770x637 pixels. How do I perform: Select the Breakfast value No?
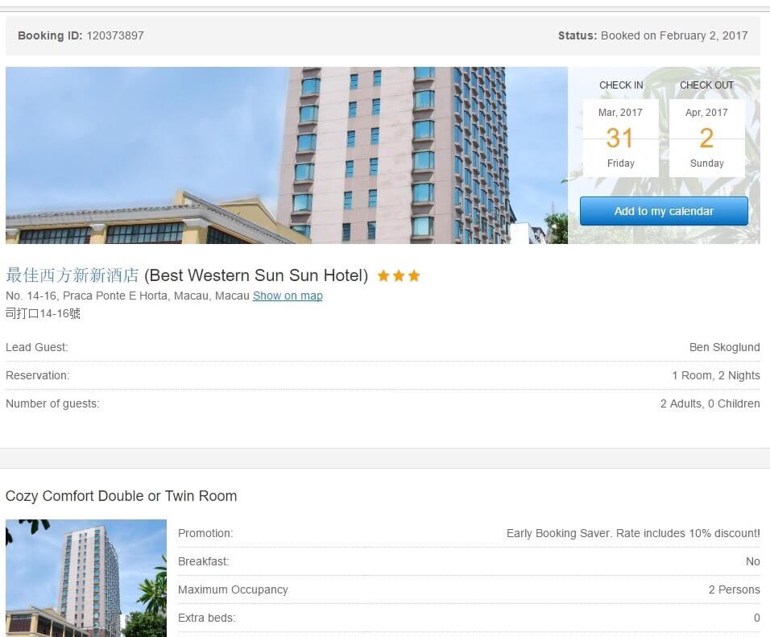753,561
